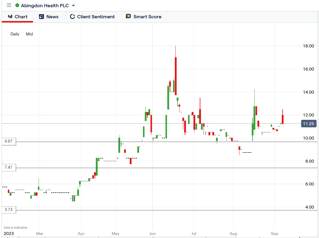
Task: Click the 4.00 price axis label
Action: pyautogui.click(x=310, y=207)
